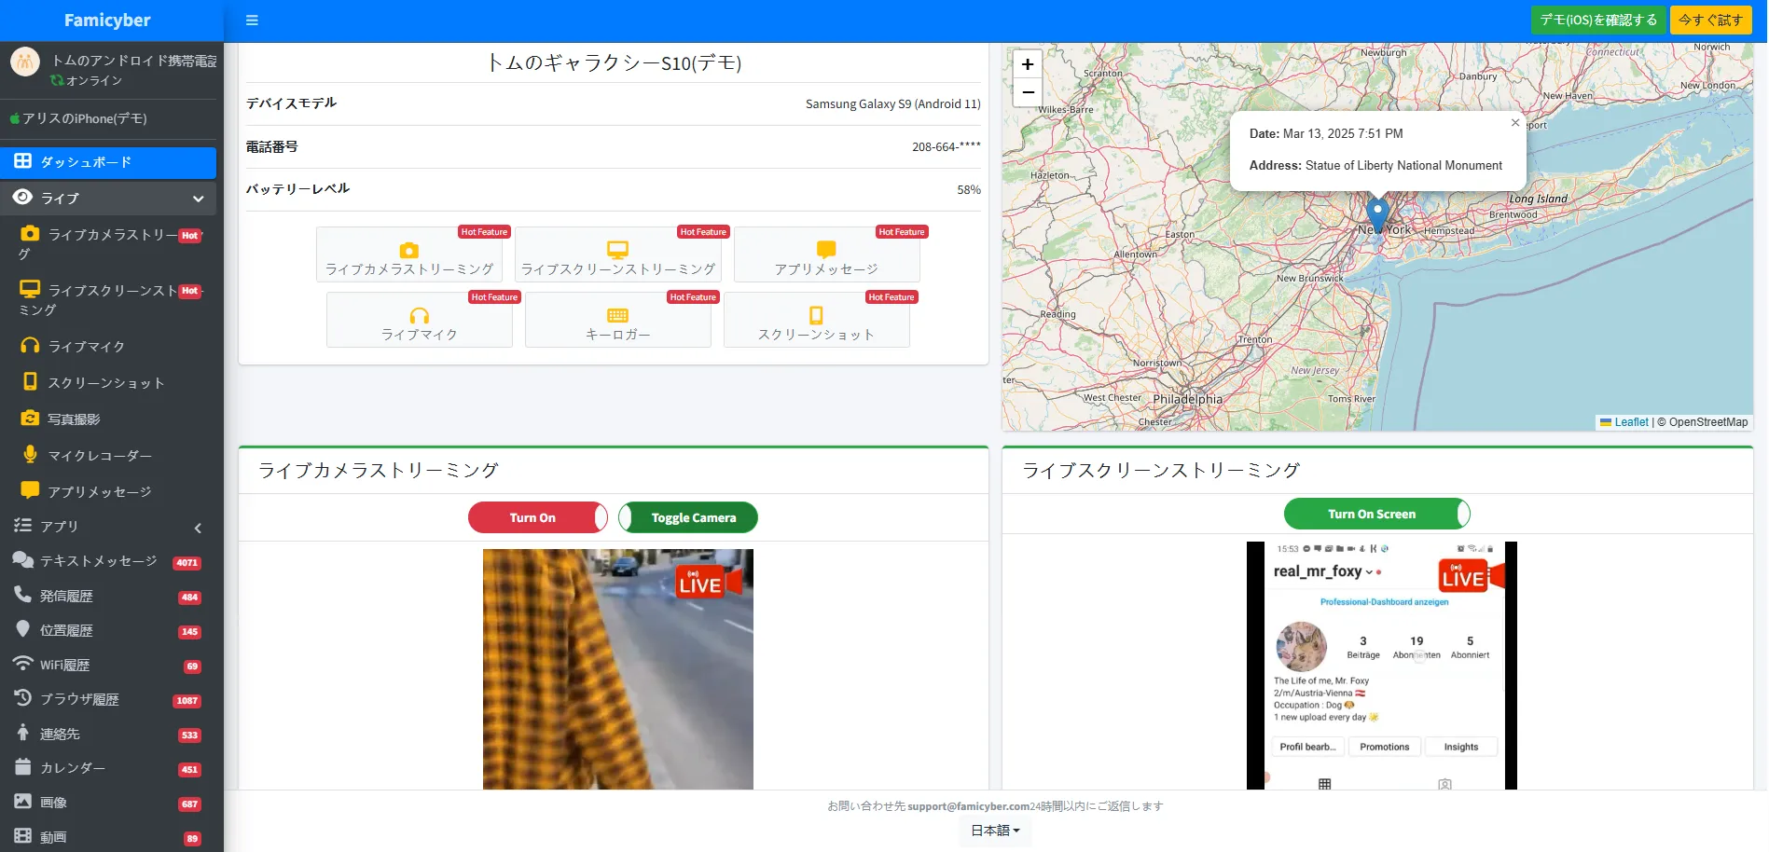Open ライブスクリーンストリーミング sidebar item
The width and height of the screenshot is (1769, 852).
pyautogui.click(x=108, y=300)
